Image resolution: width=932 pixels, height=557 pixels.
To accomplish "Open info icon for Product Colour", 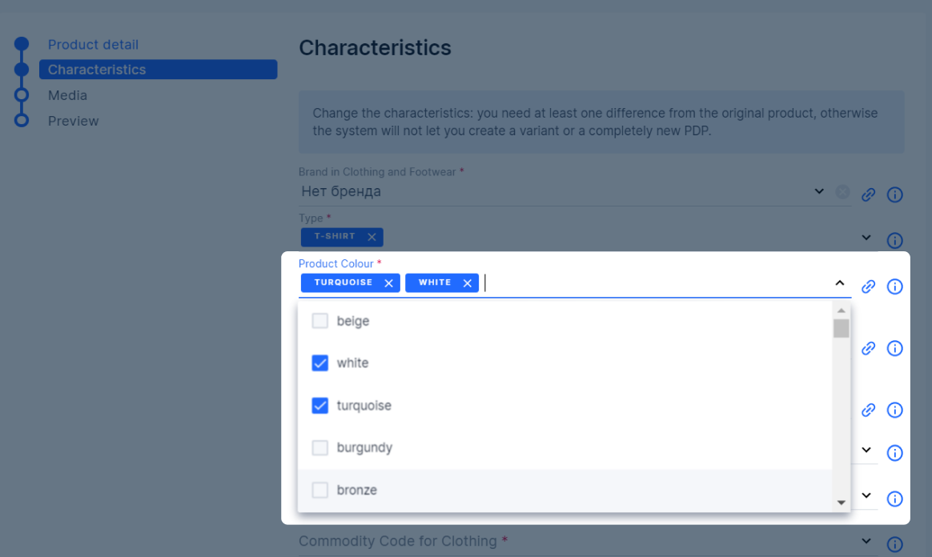I will point(894,287).
